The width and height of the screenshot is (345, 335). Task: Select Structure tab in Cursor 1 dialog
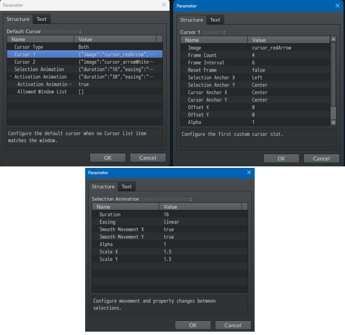coord(191,20)
